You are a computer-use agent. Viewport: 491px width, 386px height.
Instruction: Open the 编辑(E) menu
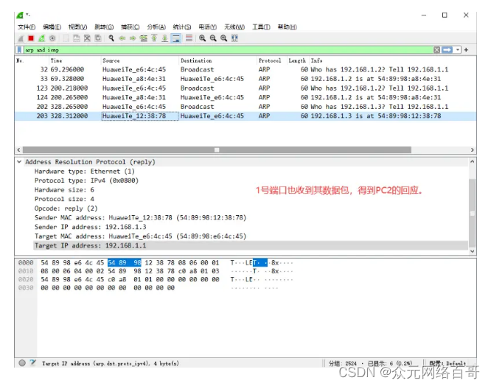pyautogui.click(x=52, y=27)
